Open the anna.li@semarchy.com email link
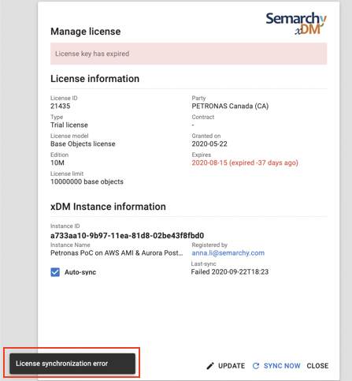This screenshot has height=381, width=352. 228,253
